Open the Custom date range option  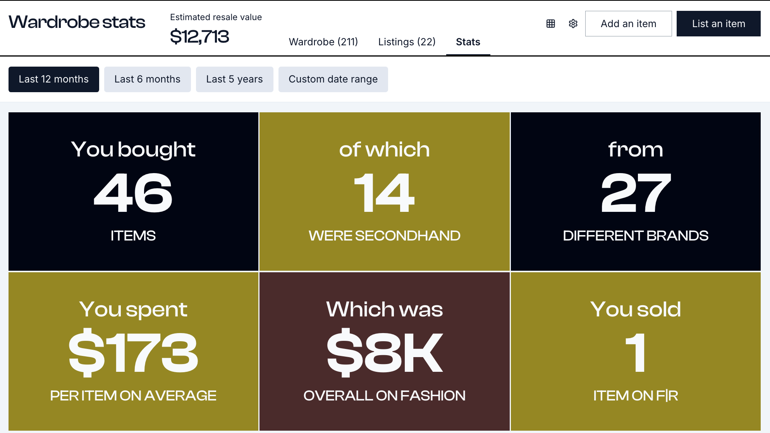[333, 79]
